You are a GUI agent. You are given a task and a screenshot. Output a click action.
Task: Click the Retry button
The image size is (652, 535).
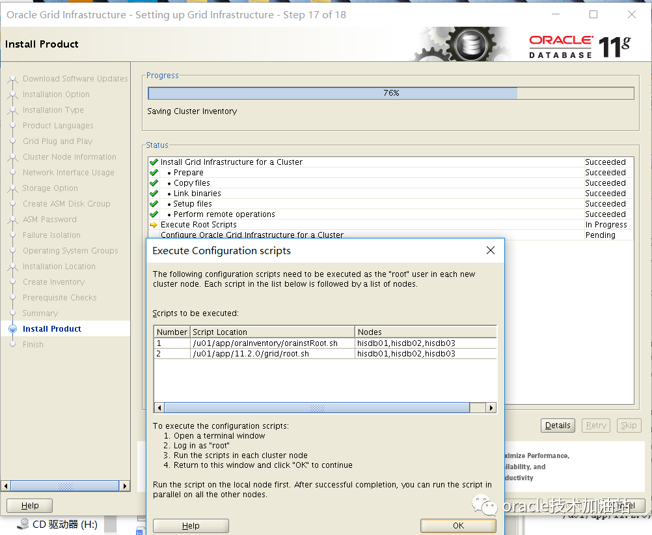pos(596,425)
